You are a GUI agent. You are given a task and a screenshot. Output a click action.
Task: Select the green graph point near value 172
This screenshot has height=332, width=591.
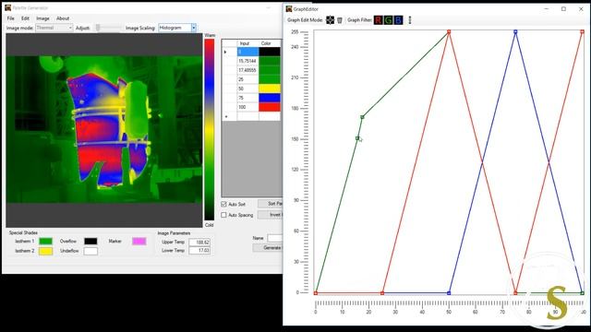point(362,117)
